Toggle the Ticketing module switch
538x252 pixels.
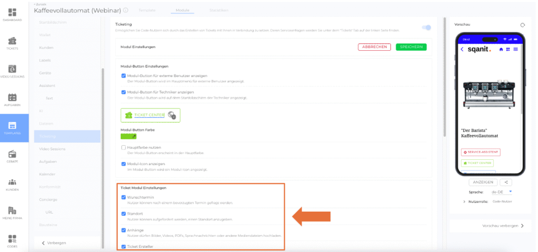click(427, 28)
